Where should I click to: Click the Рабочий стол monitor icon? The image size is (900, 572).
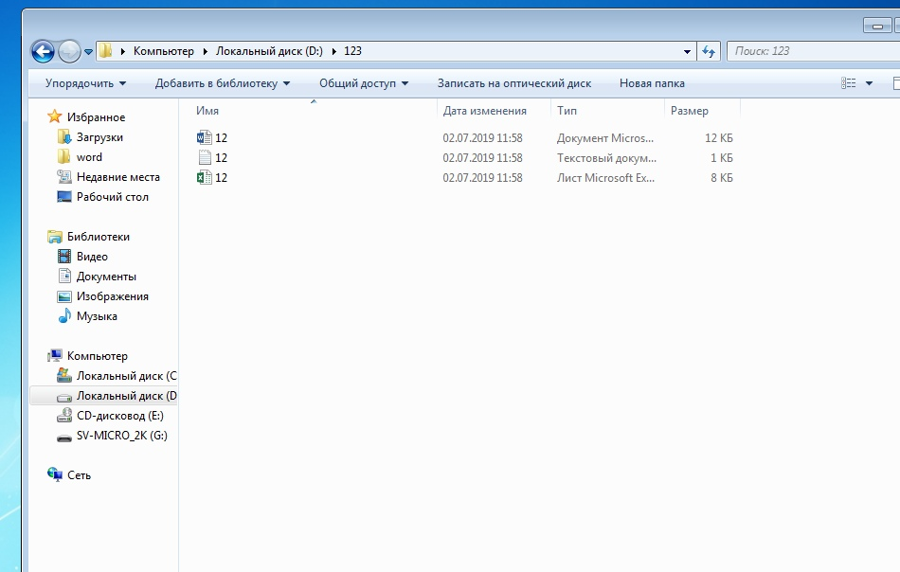coord(64,197)
